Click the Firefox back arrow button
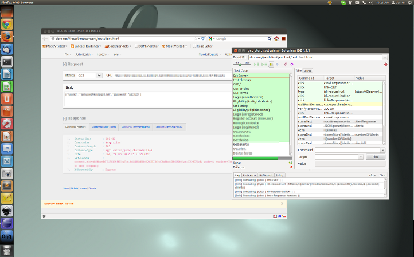The width and height of the screenshot is (414, 257). (45, 39)
